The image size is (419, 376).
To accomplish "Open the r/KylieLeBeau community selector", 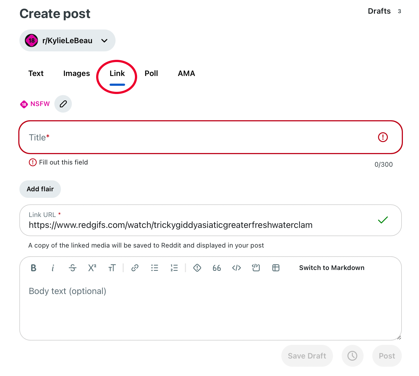I will 67,40.
